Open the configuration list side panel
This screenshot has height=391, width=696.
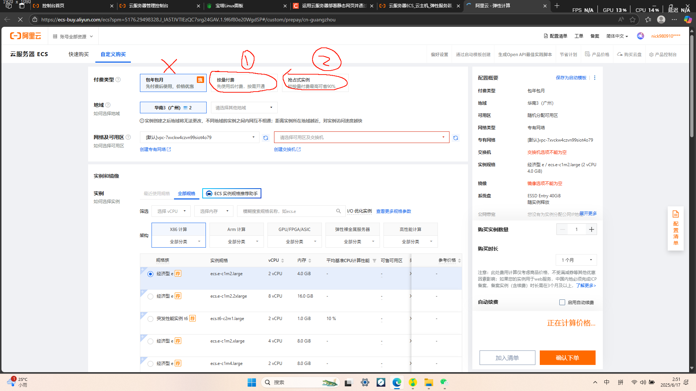pos(675,228)
